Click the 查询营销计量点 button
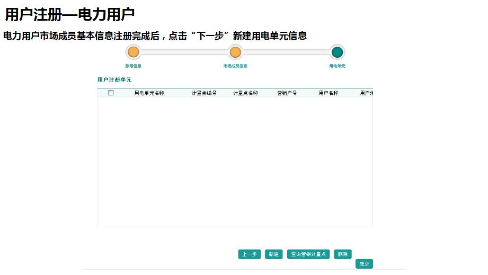 (x=308, y=254)
